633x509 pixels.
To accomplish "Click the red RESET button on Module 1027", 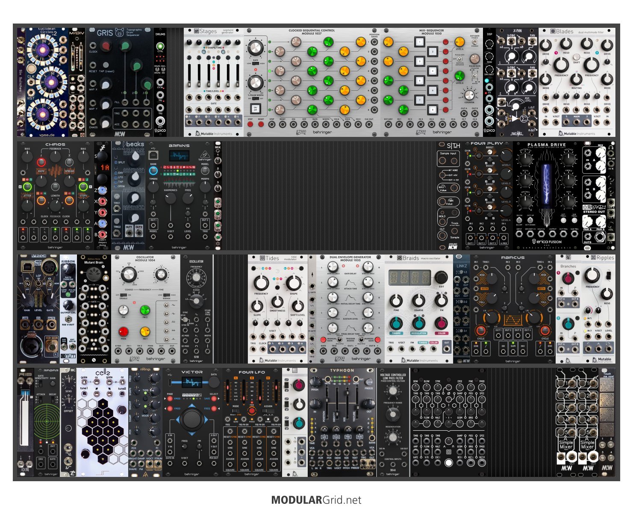I will tap(261, 124).
